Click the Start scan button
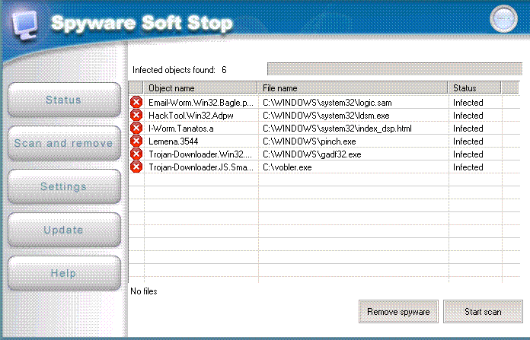Viewport: 530px width, 340px height. tap(483, 312)
